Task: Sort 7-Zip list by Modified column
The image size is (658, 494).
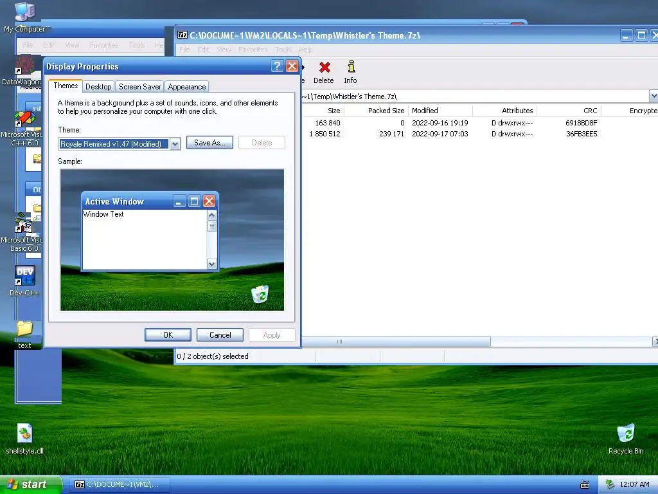Action: click(440, 111)
